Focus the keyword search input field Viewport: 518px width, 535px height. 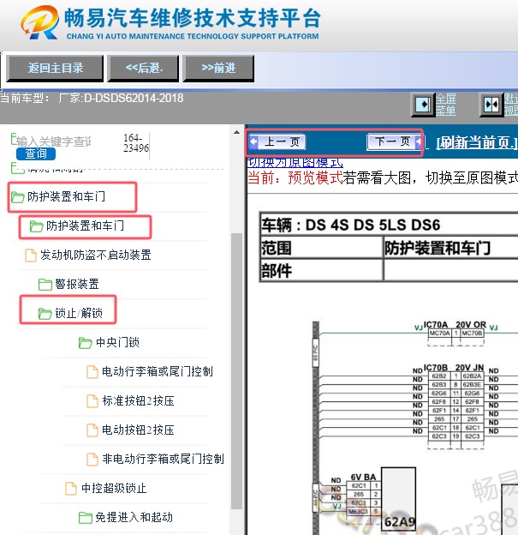(54, 141)
